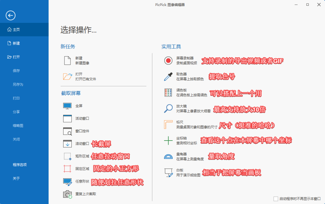325x204 pixels.
Task: Click the 滚动窗口 capture icon
Action: (67, 144)
